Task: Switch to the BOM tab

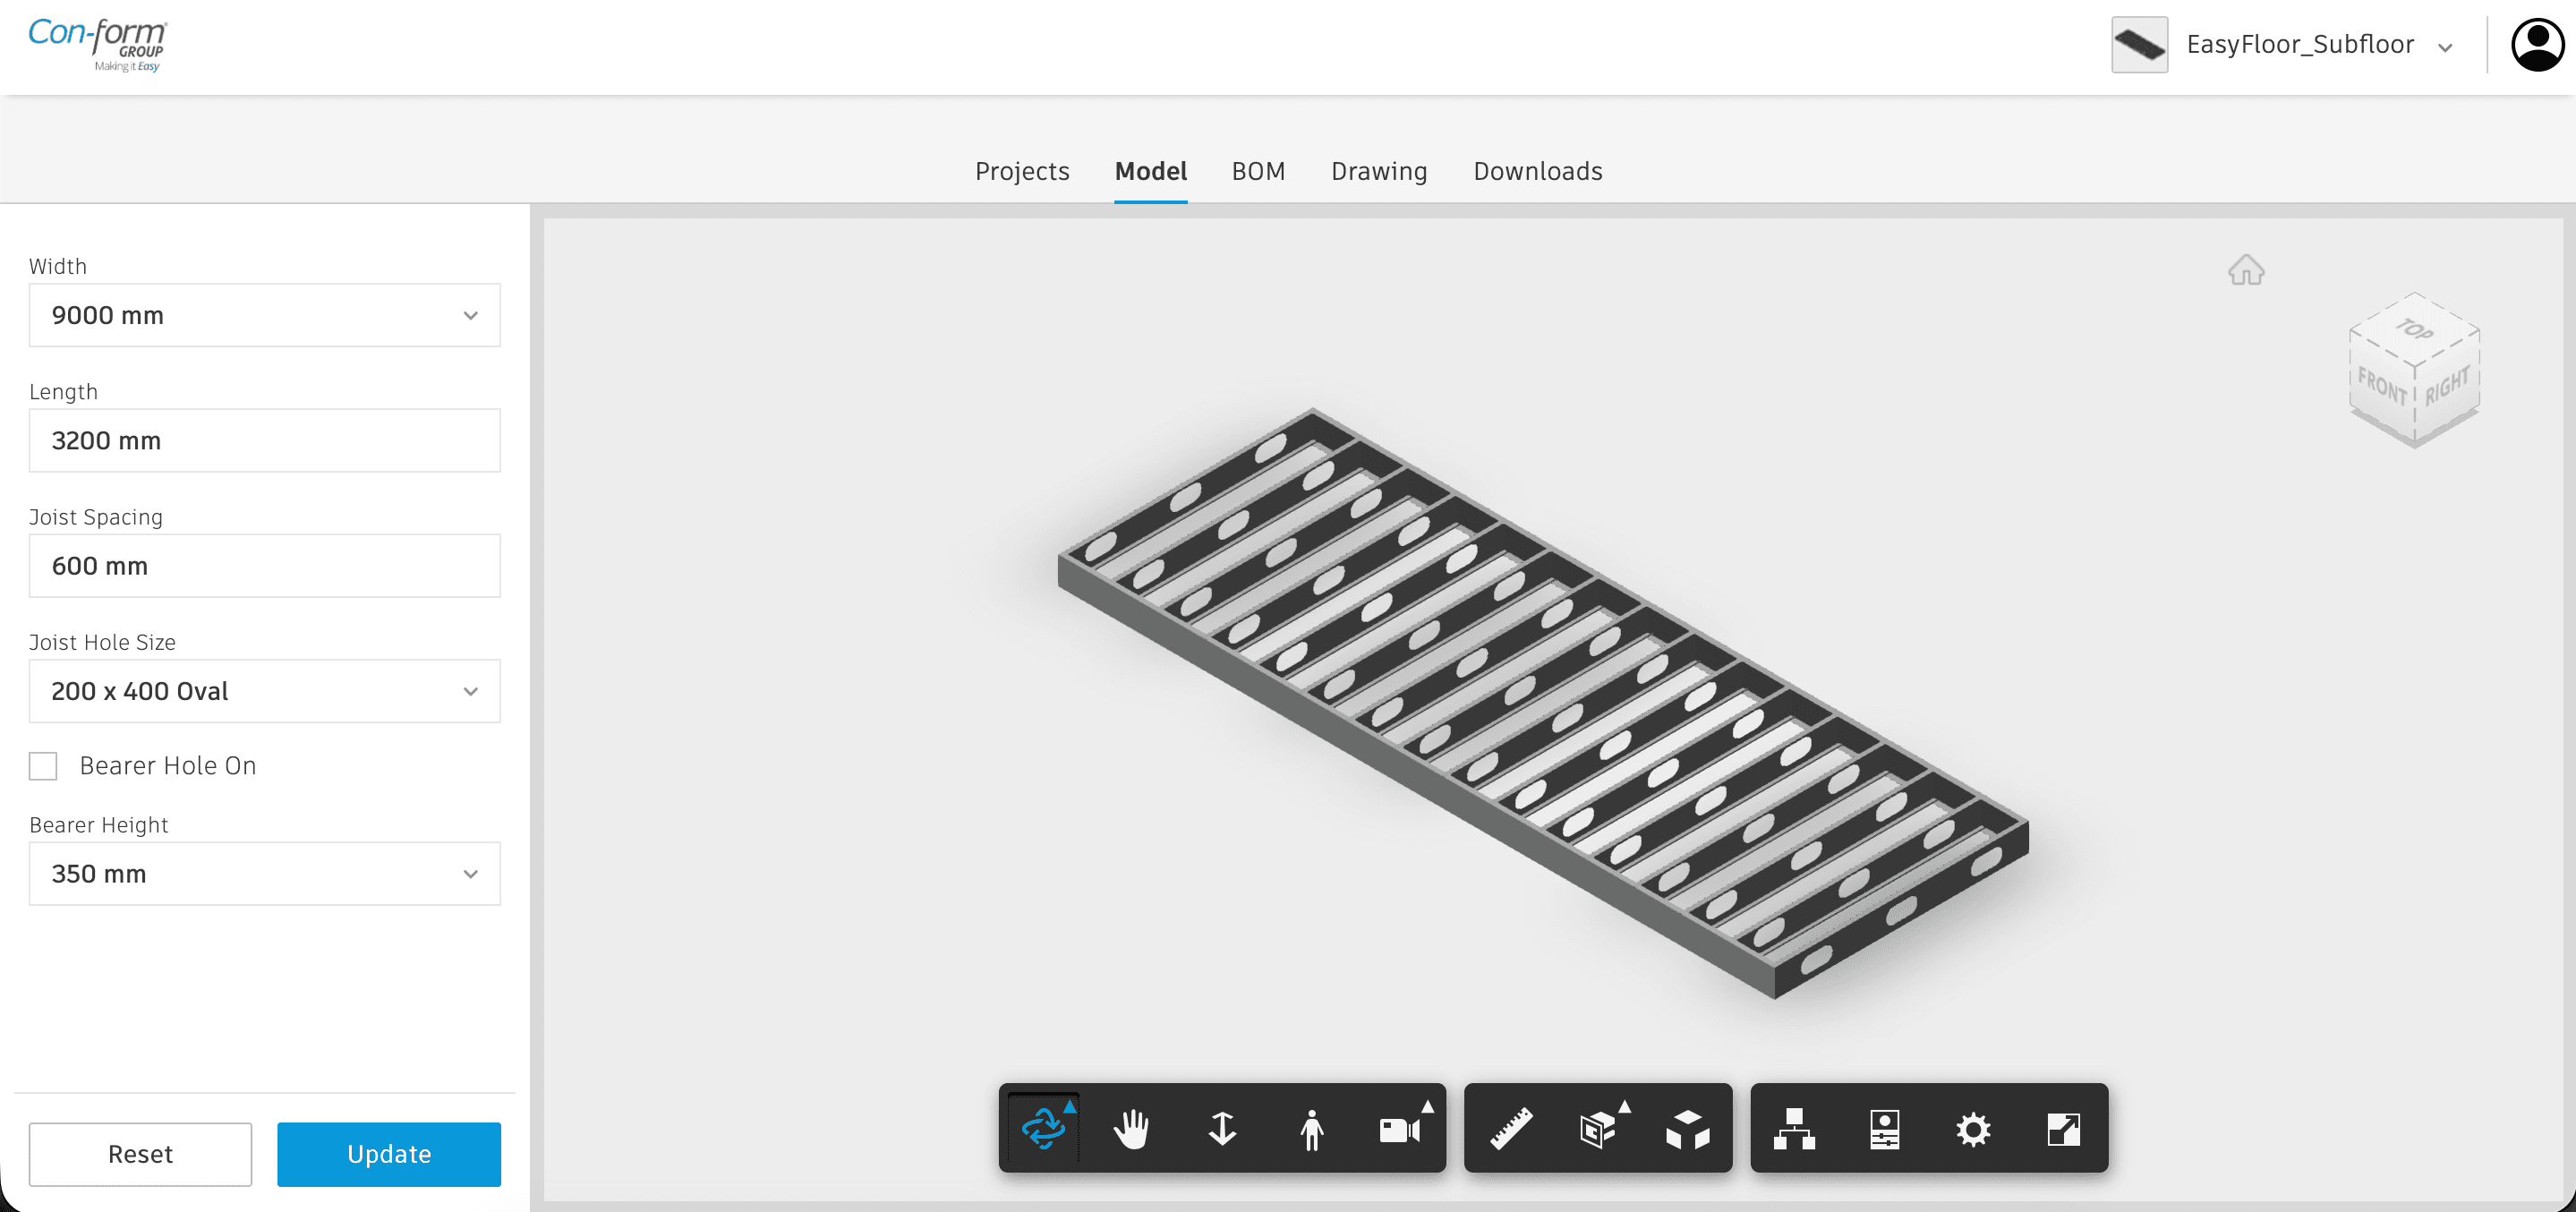Action: coord(1258,171)
